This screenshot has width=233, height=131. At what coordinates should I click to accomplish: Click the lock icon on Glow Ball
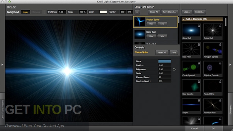point(199,26)
